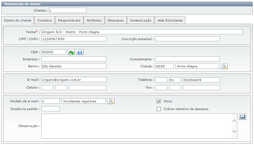254x145 pixels.
Task: Open city search magnifier beside Porto Alegre
Action: 224,66
